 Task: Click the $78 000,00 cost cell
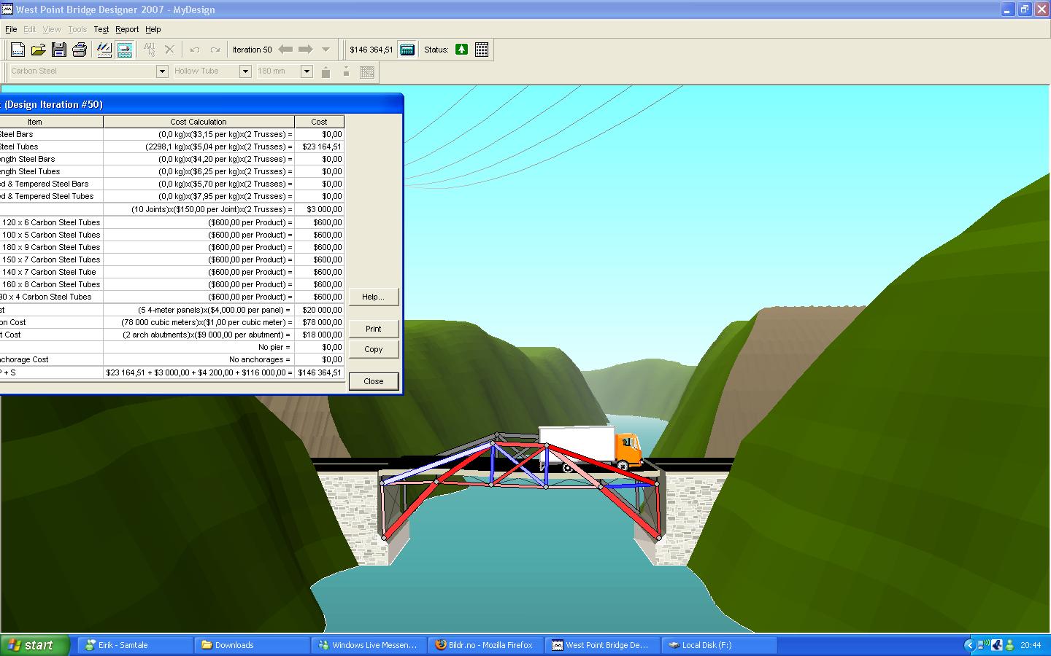click(319, 322)
